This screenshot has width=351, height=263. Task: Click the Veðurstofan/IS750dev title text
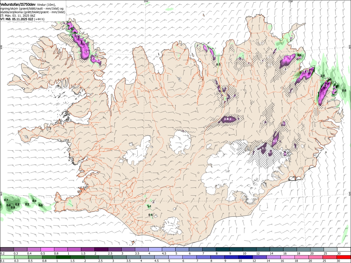tap(18, 5)
